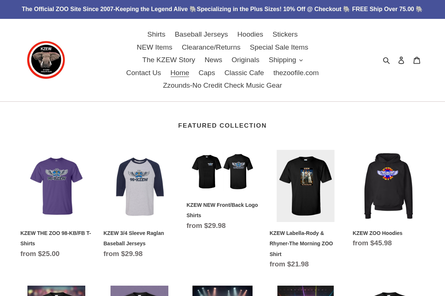Open Clearance/Returns page
The image size is (445, 296).
pos(211,47)
